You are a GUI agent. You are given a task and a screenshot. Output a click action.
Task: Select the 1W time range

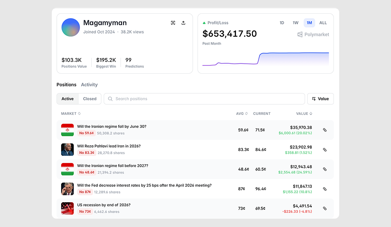click(295, 23)
